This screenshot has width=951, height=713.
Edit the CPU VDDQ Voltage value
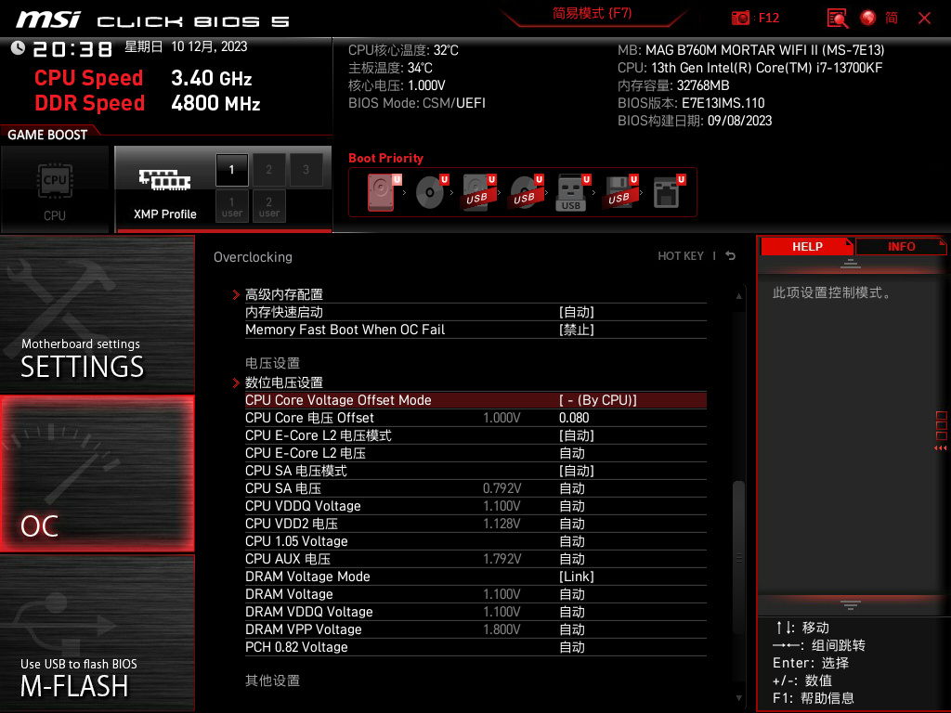click(x=572, y=506)
